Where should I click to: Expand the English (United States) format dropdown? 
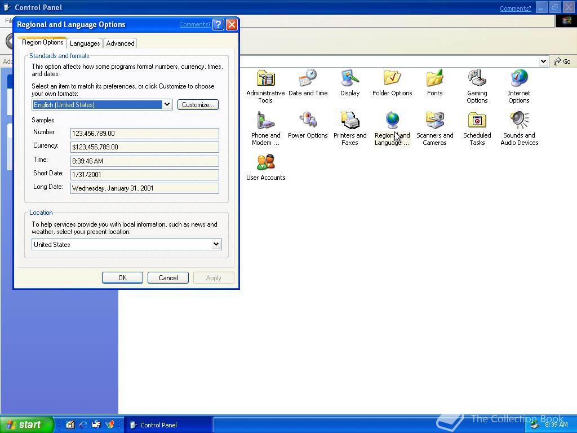[167, 104]
